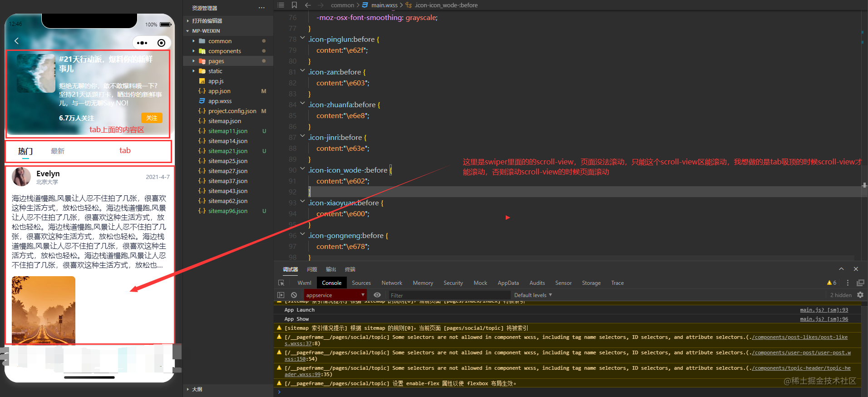
Task: Toggle the console sidebar icon
Action: [x=281, y=295]
